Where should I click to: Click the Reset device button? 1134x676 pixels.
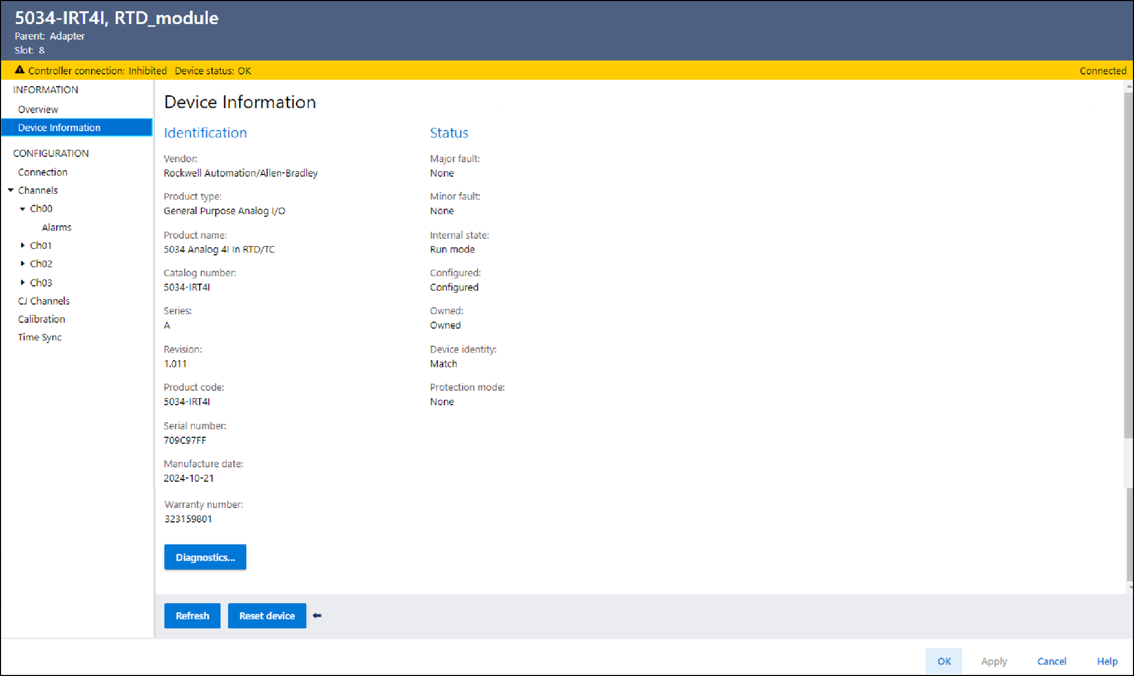pyautogui.click(x=267, y=616)
